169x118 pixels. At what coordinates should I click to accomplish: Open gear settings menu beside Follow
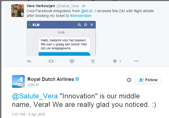[x=129, y=80]
